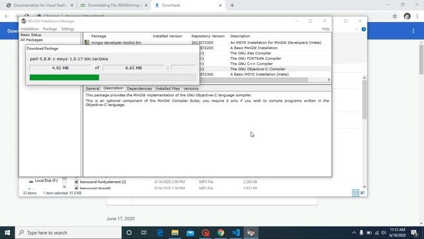Click the MinGW Installation Manager title icon
Viewport: 424px width, 239px height.
tap(24, 21)
